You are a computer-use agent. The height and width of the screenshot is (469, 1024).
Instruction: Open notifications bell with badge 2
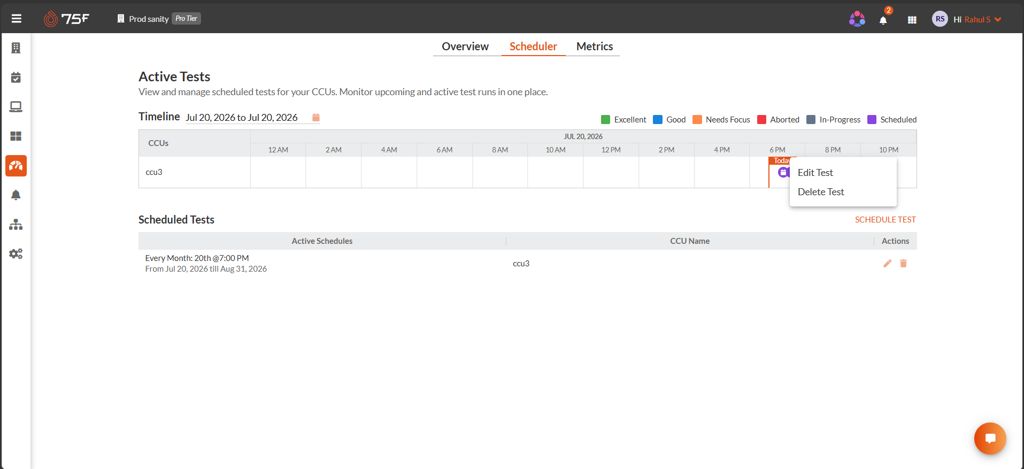tap(883, 20)
